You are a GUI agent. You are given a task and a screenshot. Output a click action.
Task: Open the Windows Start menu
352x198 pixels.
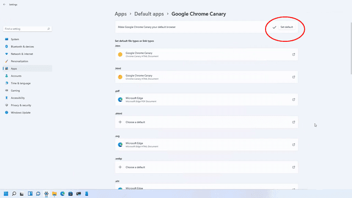(x=6, y=194)
